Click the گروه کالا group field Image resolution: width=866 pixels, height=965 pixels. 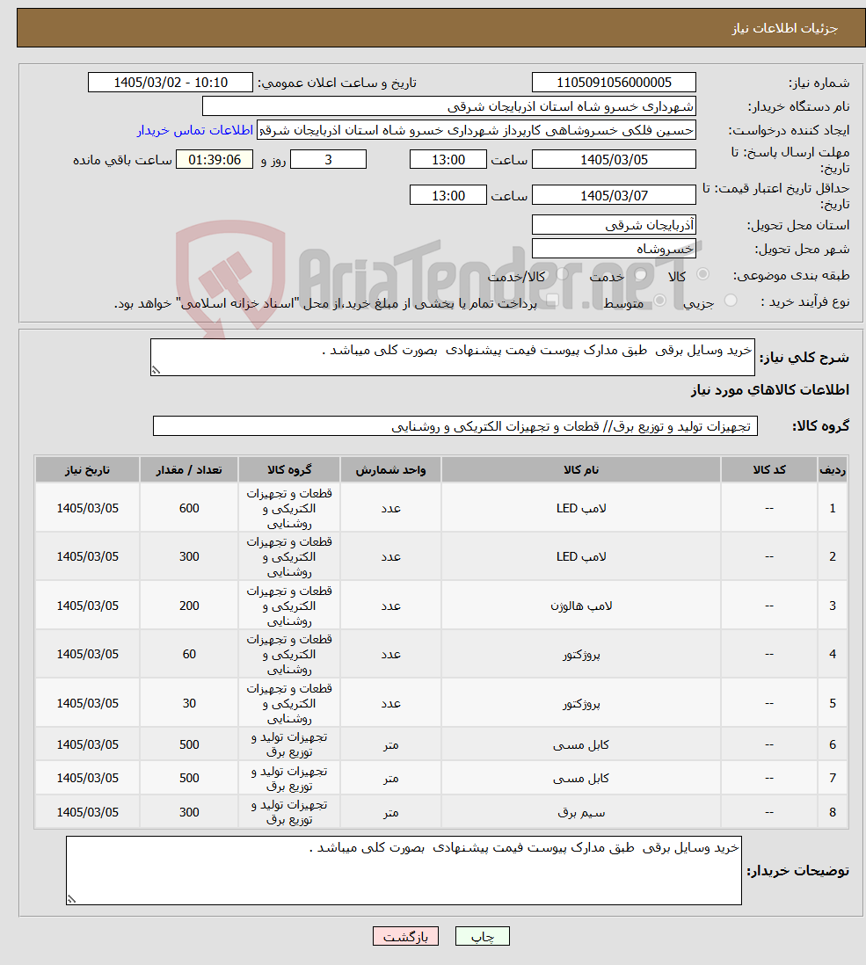[x=455, y=426]
